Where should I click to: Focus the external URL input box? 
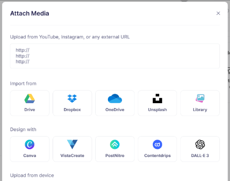pyautogui.click(x=115, y=56)
